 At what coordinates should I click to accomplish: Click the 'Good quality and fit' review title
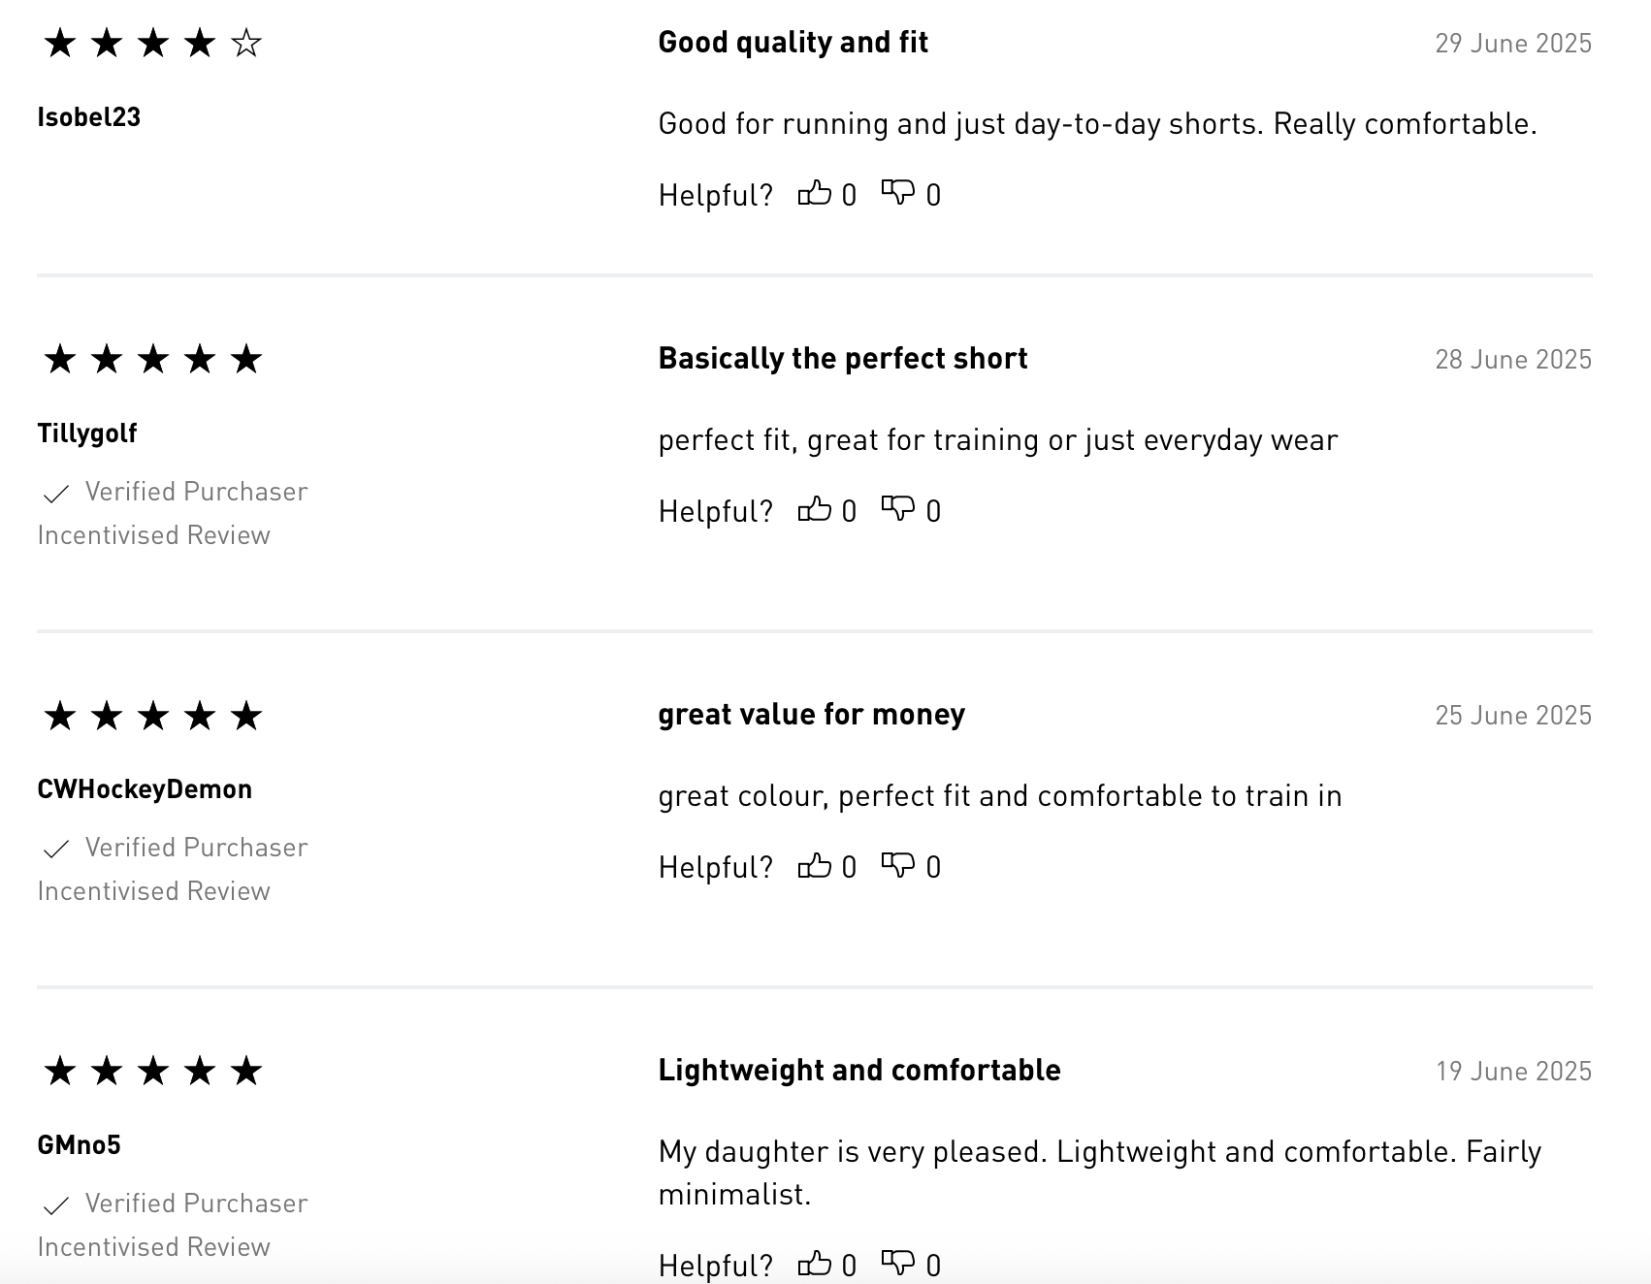(793, 43)
